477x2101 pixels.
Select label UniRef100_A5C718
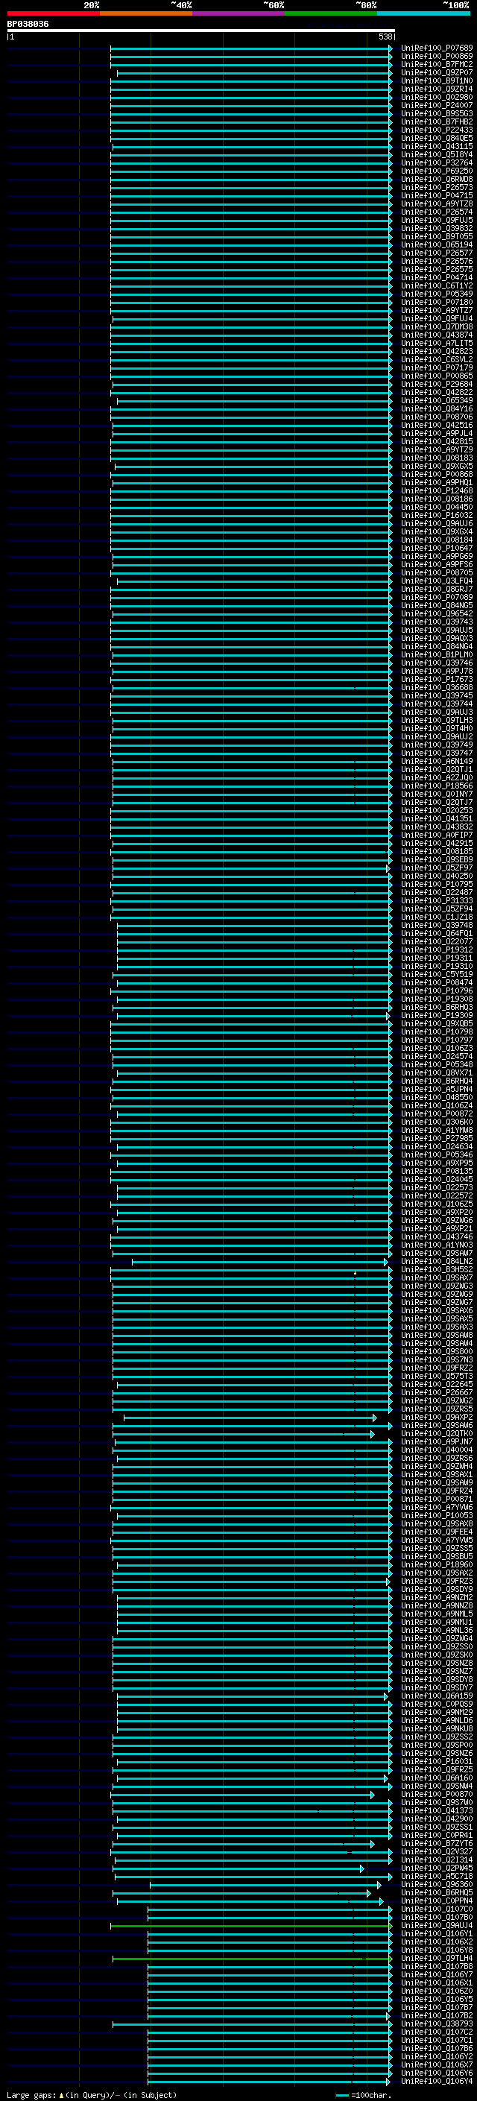tap(437, 1876)
